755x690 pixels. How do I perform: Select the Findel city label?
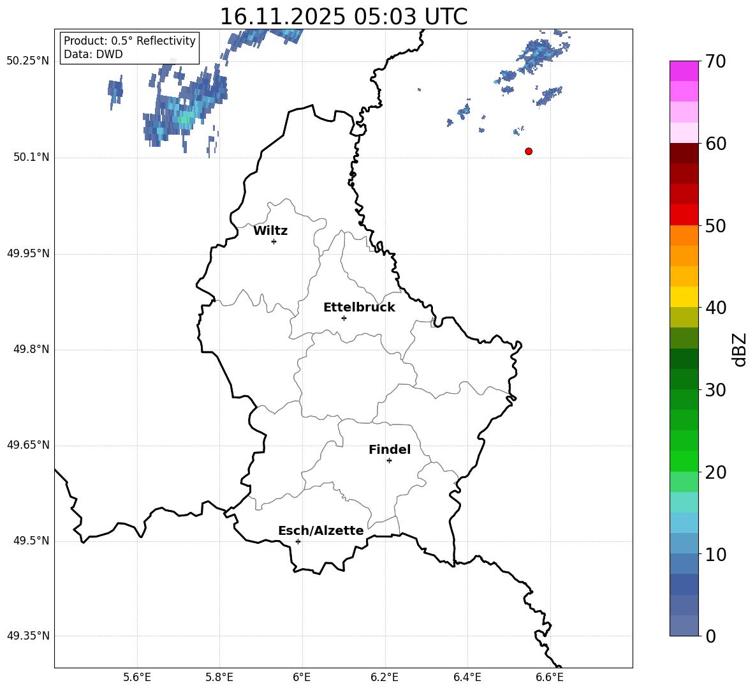(390, 449)
